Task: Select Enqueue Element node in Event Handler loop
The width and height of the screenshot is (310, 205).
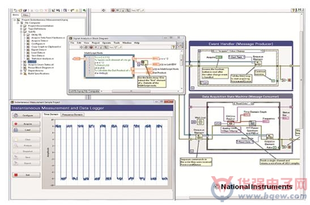Action: pyautogui.click(x=258, y=63)
